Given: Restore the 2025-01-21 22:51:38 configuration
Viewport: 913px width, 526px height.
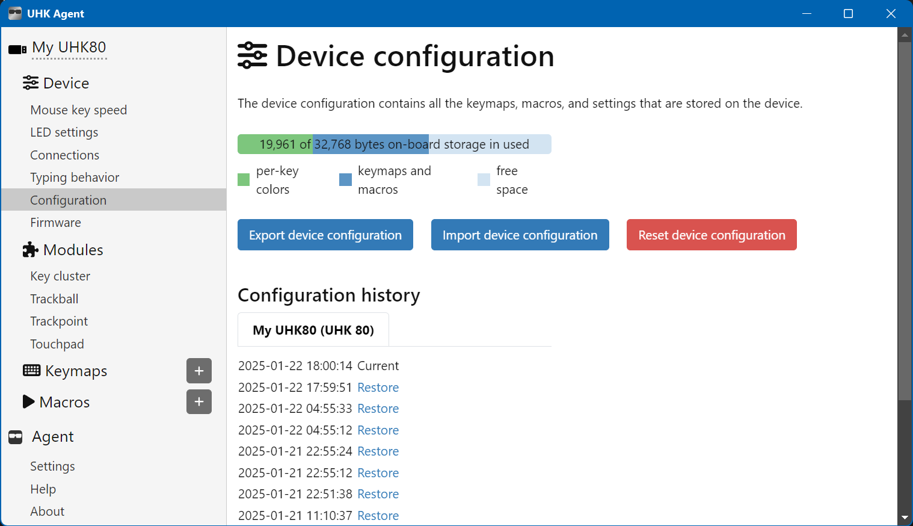Looking at the screenshot, I should [x=378, y=494].
